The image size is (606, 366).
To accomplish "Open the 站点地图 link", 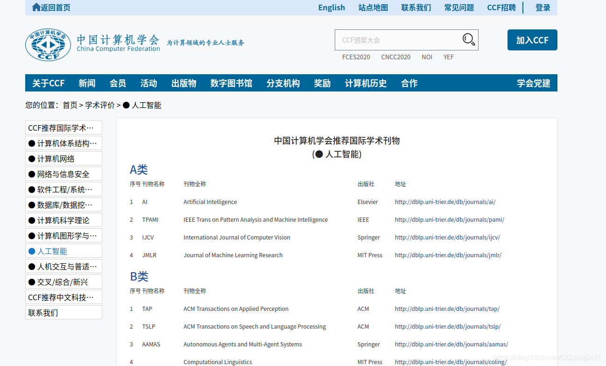I will [373, 7].
